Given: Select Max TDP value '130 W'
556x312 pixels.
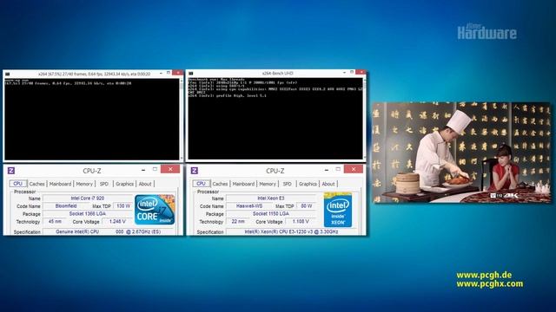Looking at the screenshot, I should [x=123, y=206].
